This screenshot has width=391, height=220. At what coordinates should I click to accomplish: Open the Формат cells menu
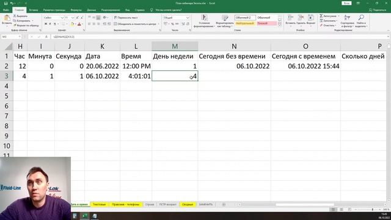tap(311, 21)
